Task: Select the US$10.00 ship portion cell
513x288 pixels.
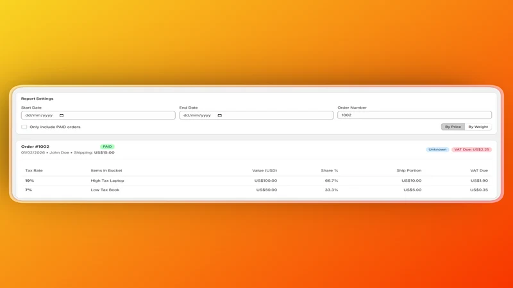Action: pyautogui.click(x=412, y=180)
